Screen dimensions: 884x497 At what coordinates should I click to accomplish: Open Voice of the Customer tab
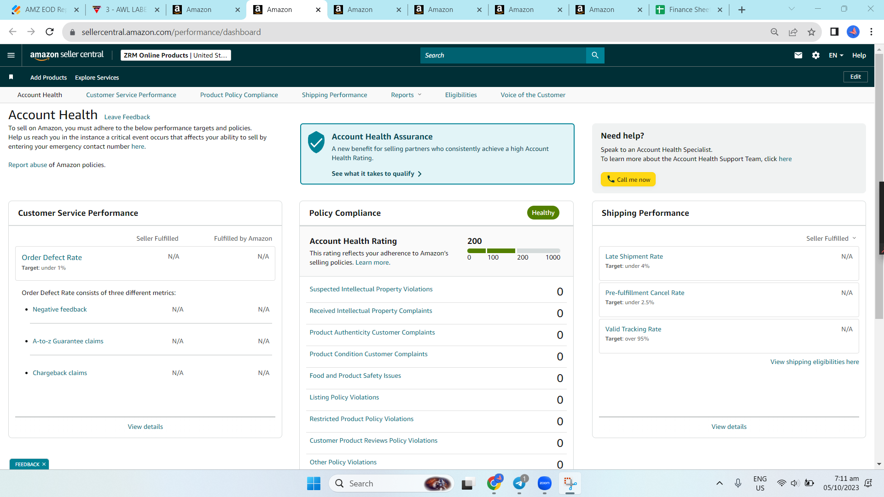(x=533, y=95)
